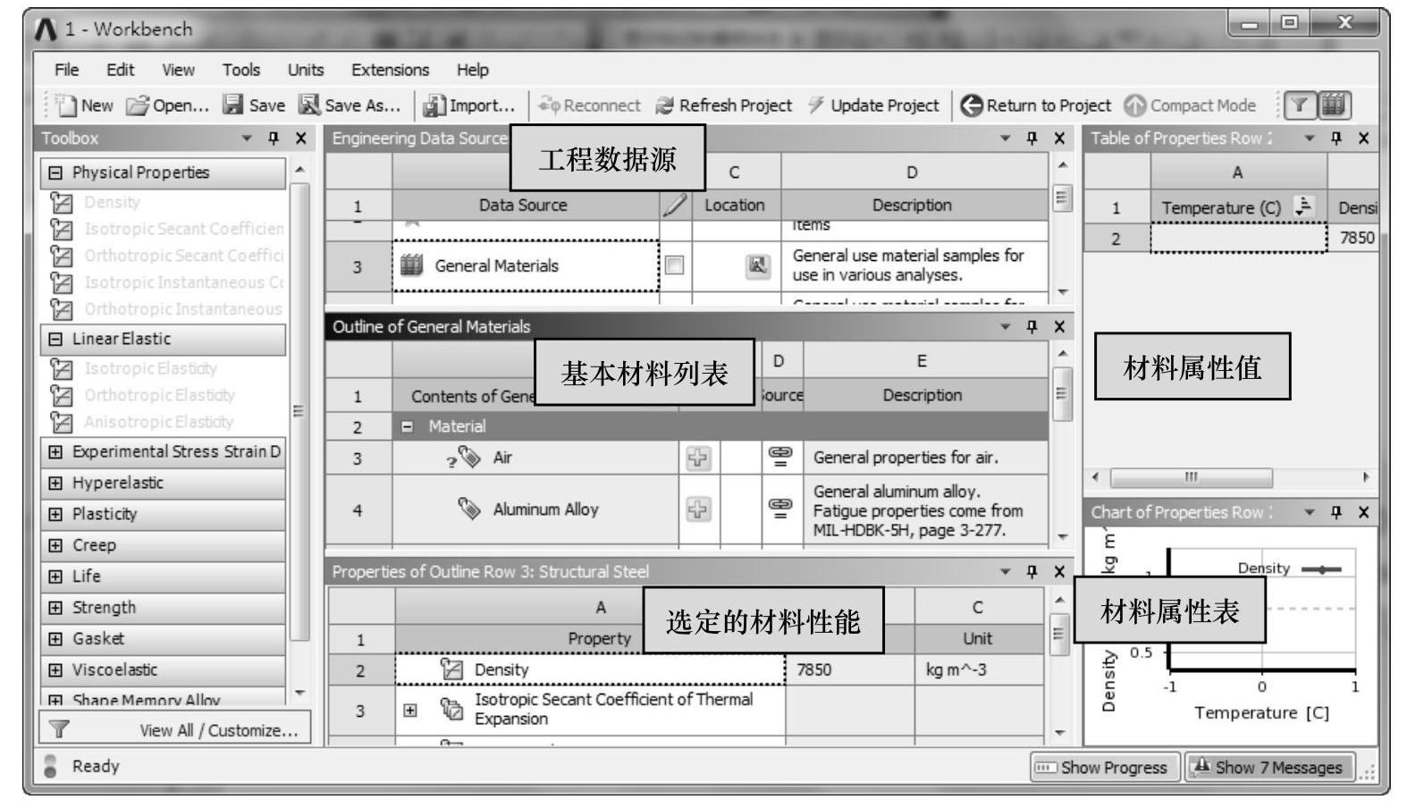Expand the Creep toolbox group
The width and height of the screenshot is (1407, 808).
click(x=55, y=545)
